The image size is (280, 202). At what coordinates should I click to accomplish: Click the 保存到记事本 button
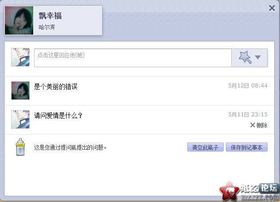click(x=247, y=147)
